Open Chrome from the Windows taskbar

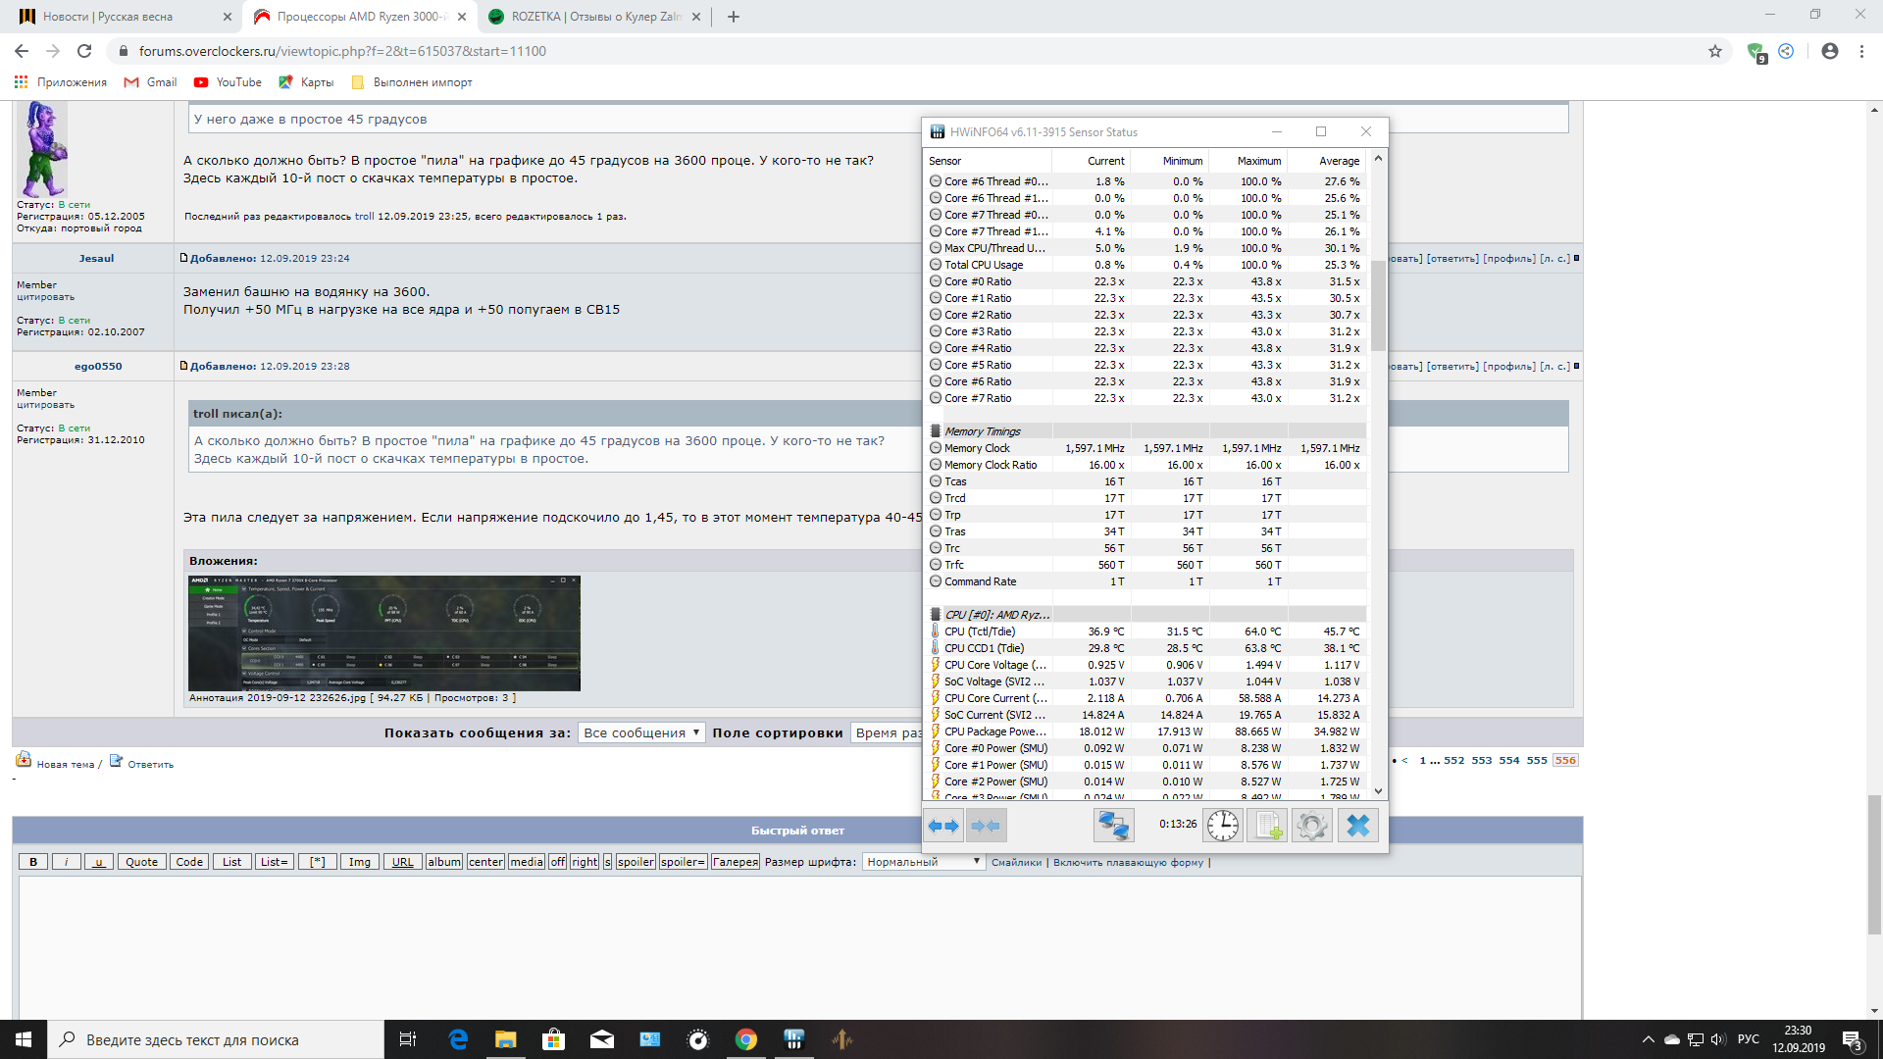[746, 1039]
